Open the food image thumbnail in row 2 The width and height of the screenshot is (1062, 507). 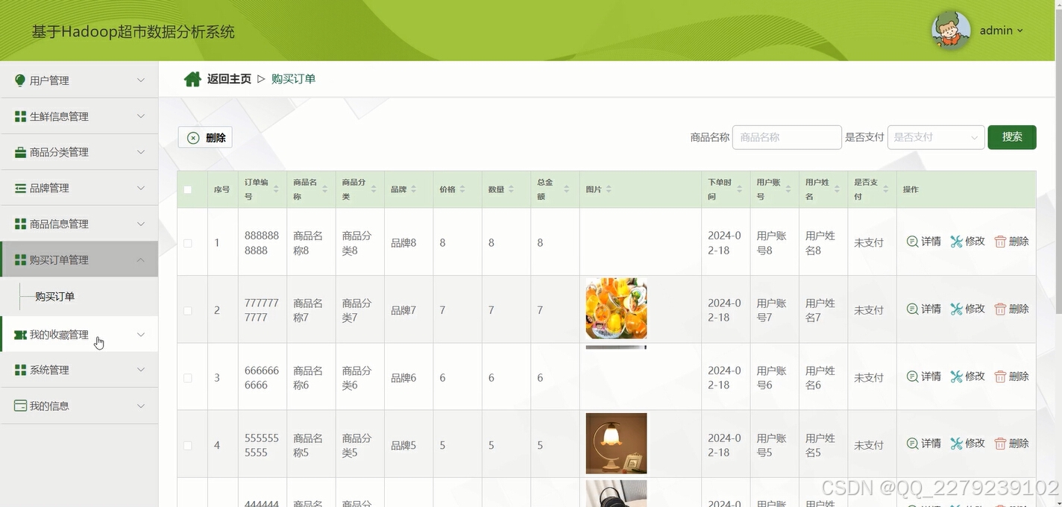(616, 309)
